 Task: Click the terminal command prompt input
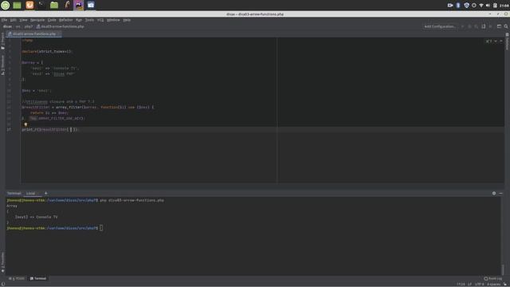click(101, 228)
